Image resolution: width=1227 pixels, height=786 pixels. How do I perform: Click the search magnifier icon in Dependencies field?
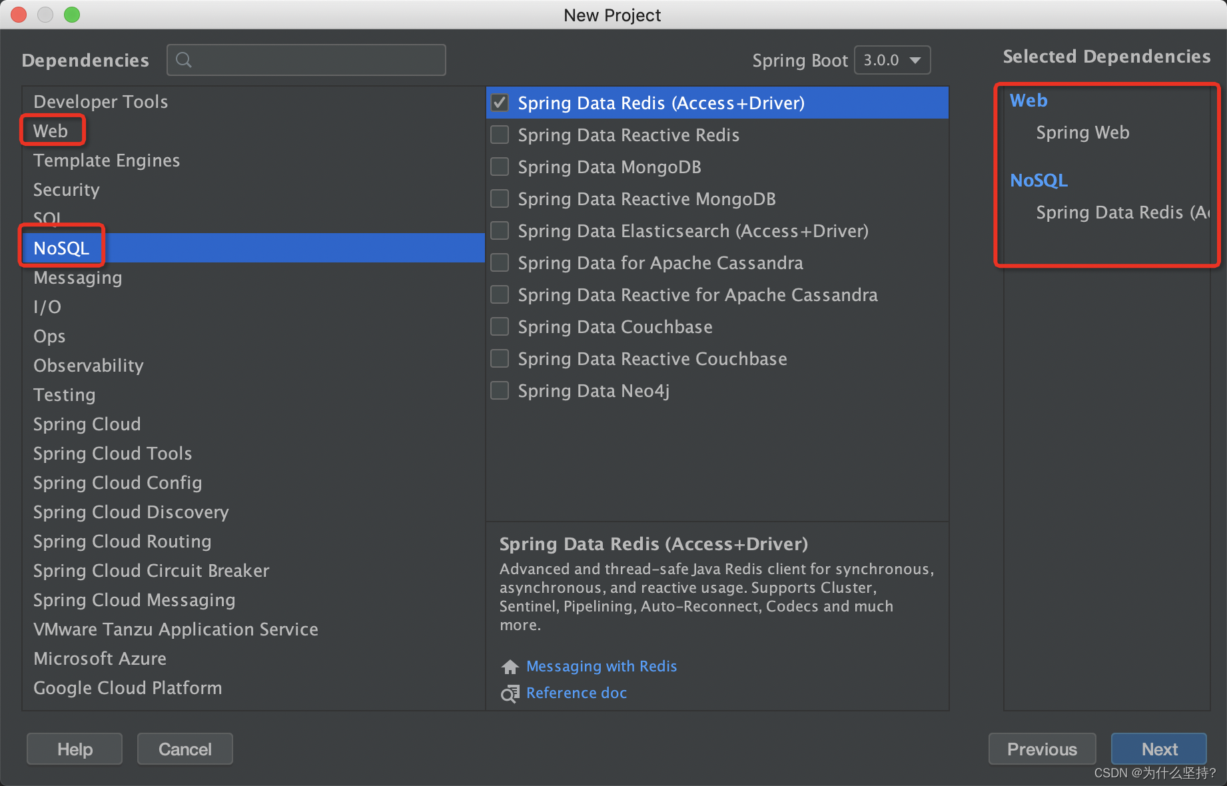click(x=184, y=60)
